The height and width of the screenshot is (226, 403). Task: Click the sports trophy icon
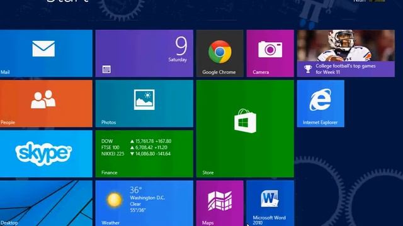(308, 69)
